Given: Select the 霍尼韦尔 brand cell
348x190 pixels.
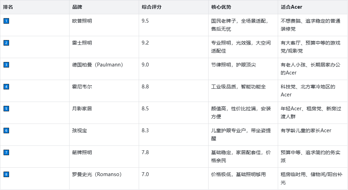Looking at the screenshot, I should [82, 87].
